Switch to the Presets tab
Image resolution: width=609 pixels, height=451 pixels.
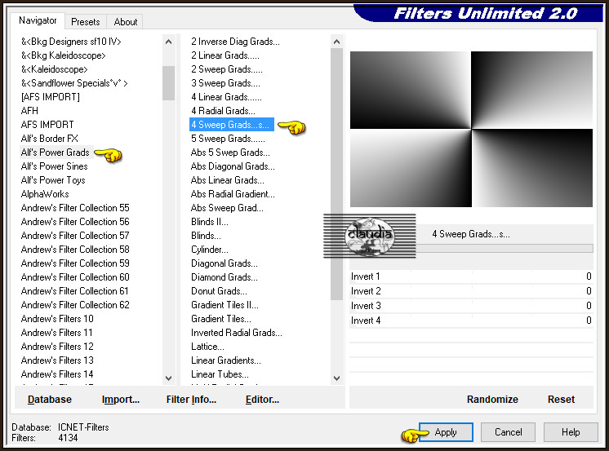click(x=86, y=22)
